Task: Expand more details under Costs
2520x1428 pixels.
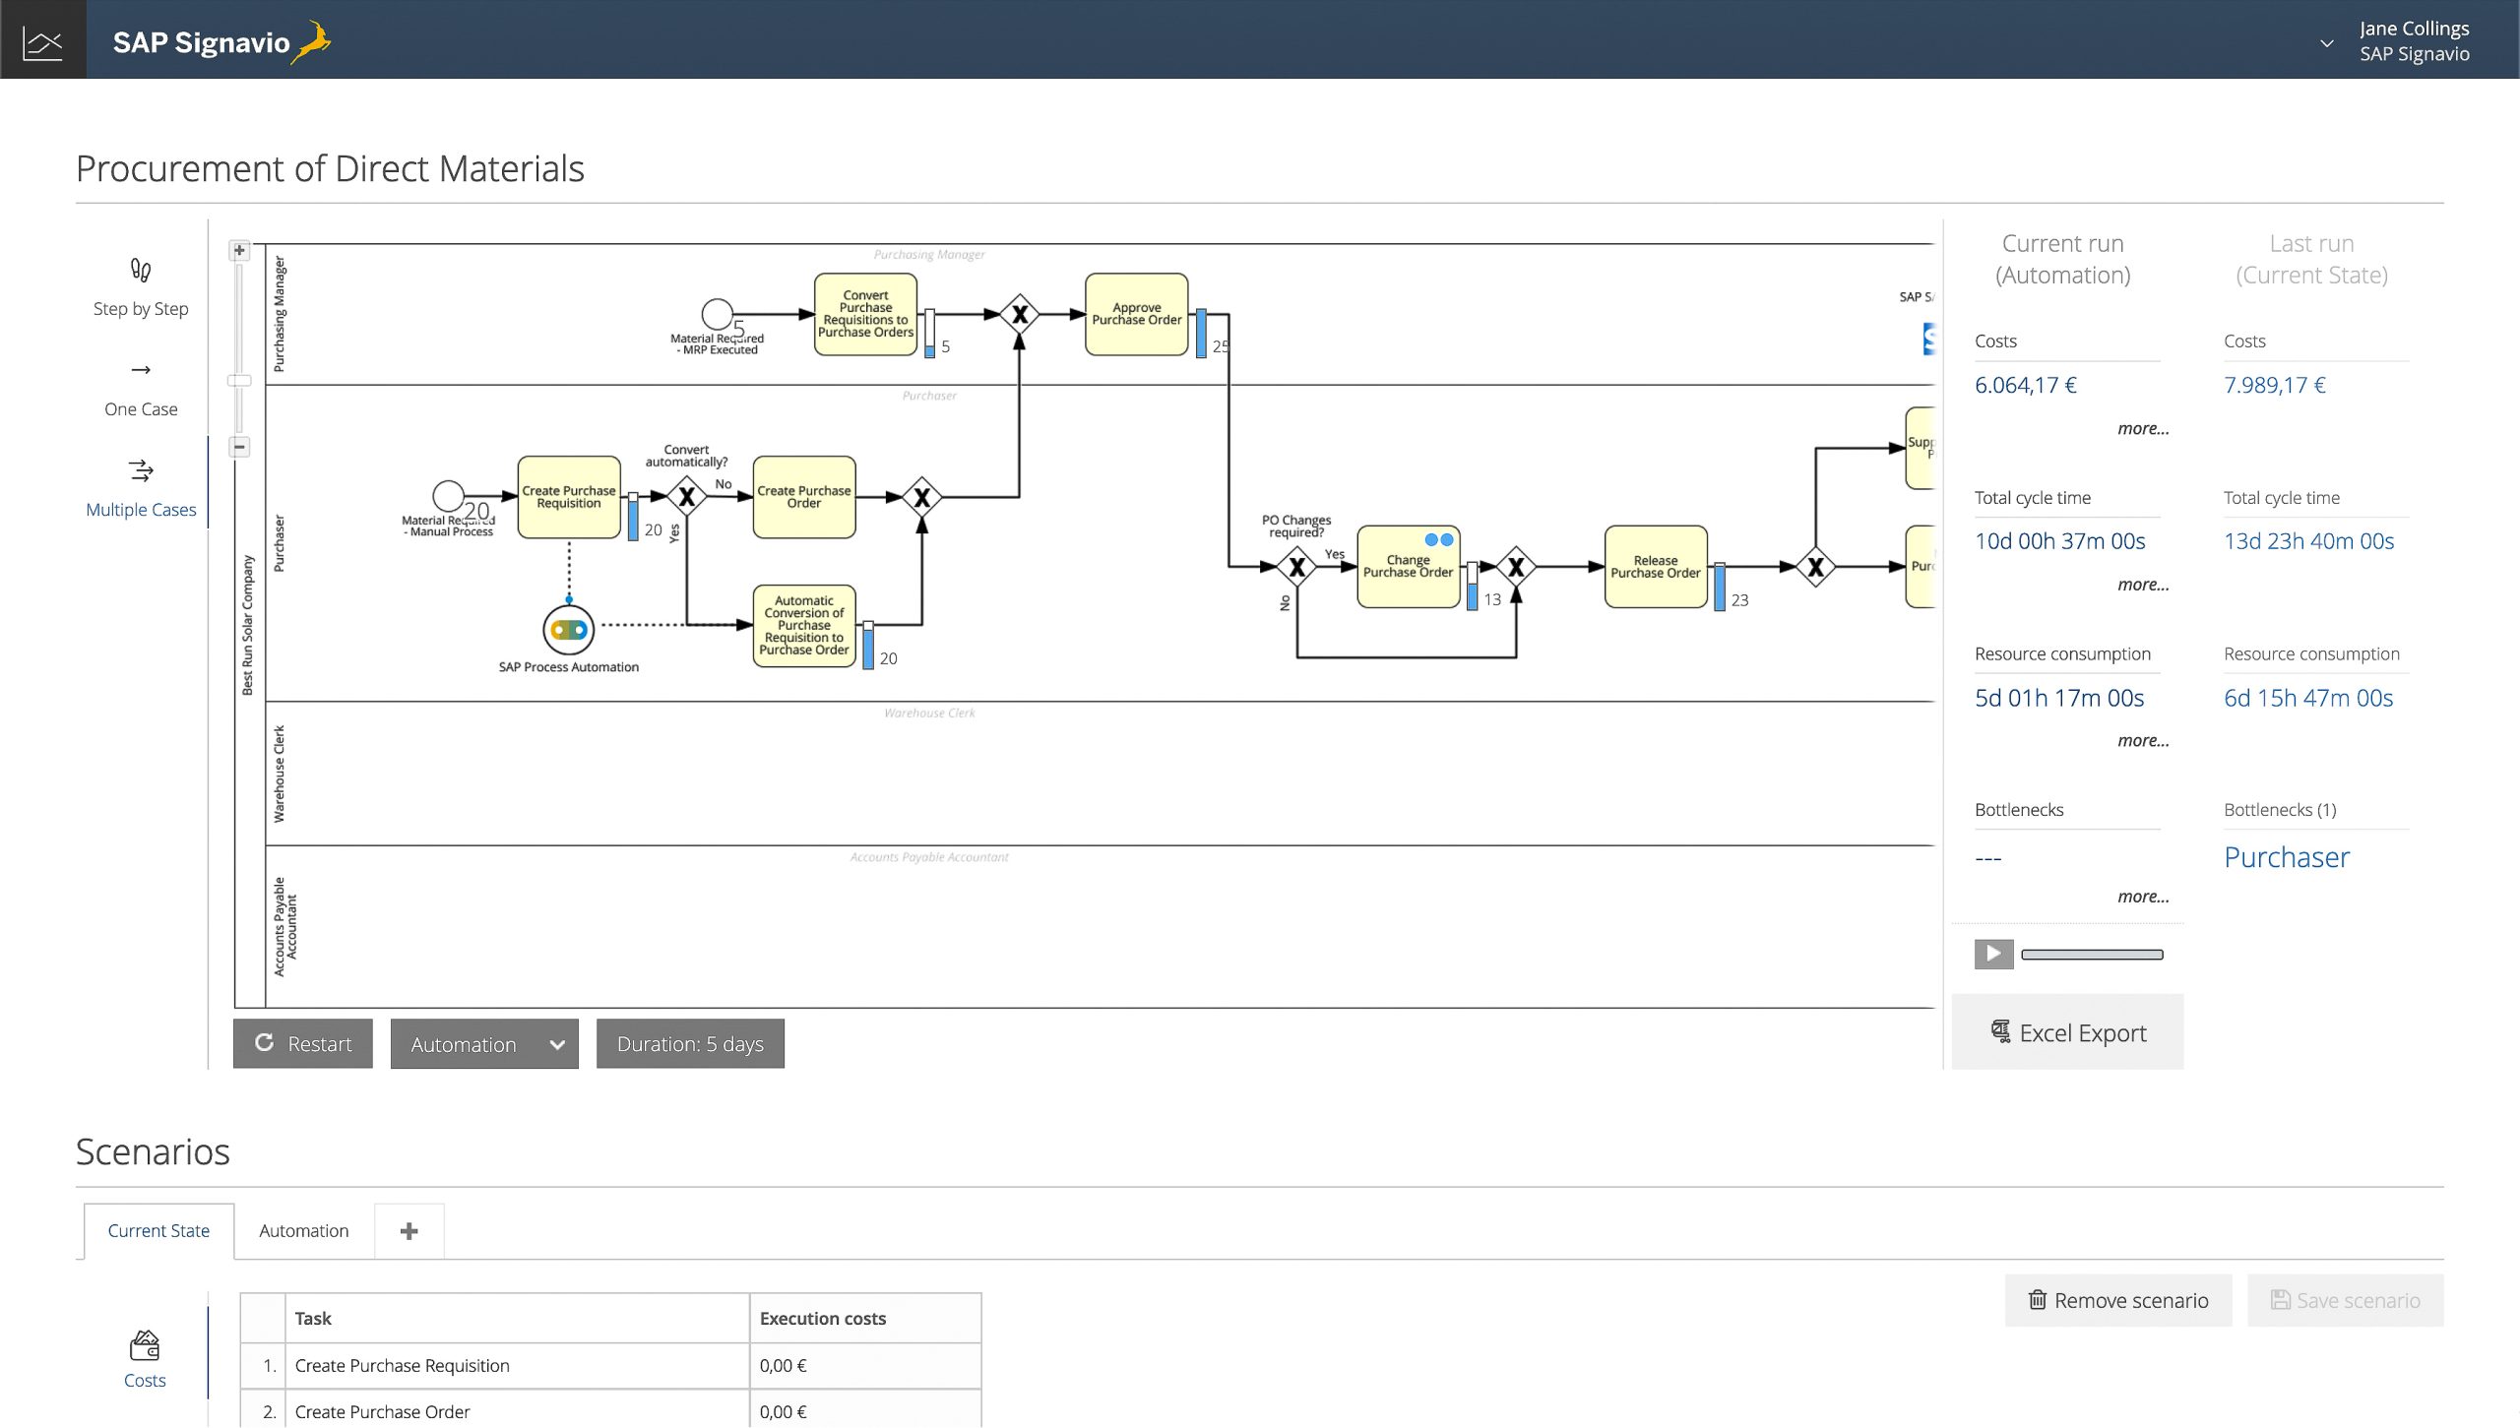Action: pyautogui.click(x=2143, y=429)
